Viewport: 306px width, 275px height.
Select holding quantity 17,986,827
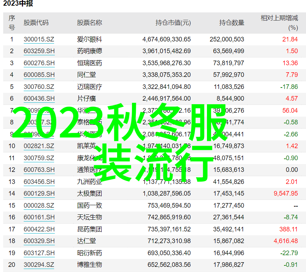coord(229,265)
